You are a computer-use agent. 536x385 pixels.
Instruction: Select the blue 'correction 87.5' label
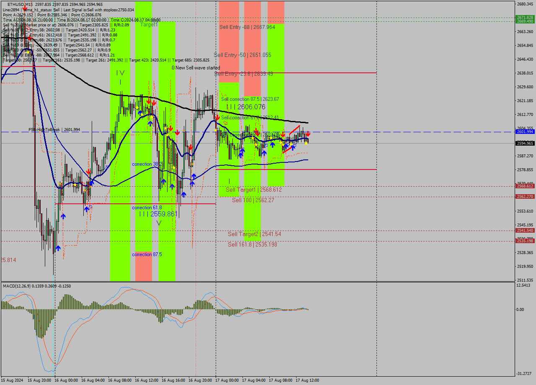click(147, 254)
